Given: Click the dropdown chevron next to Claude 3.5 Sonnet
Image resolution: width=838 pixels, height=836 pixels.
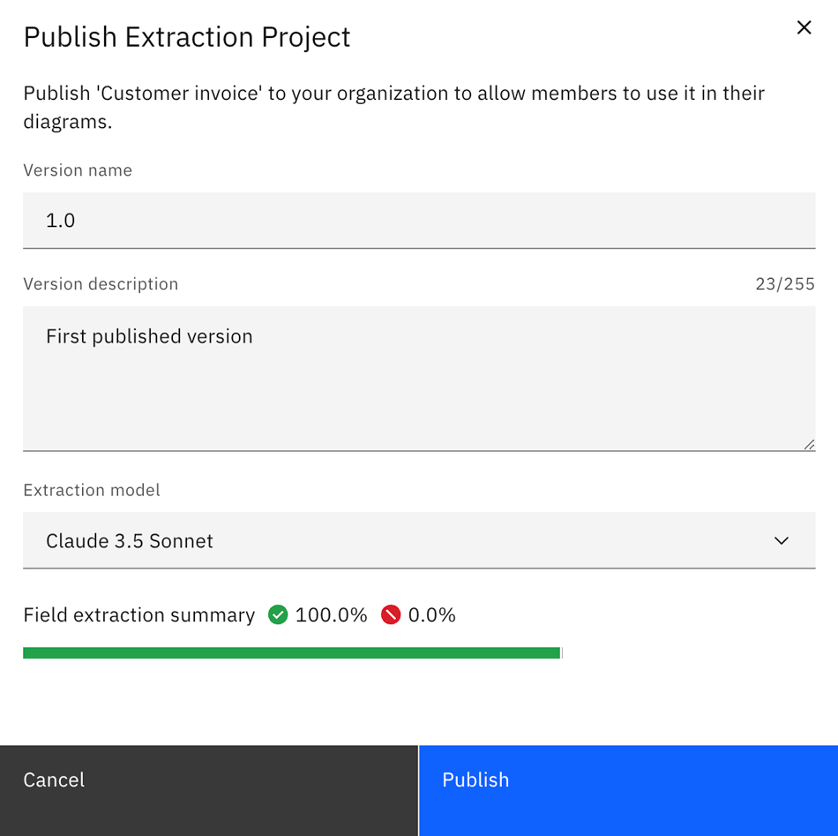Looking at the screenshot, I should (x=781, y=540).
